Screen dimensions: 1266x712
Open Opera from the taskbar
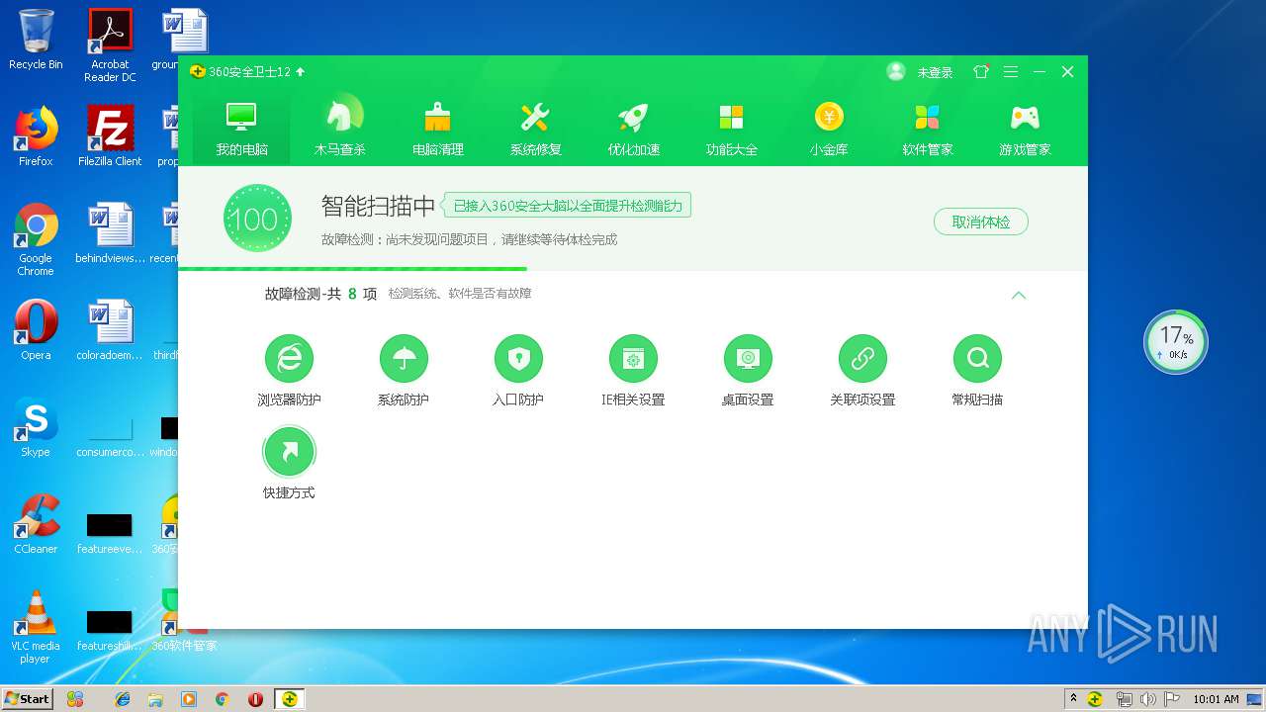(x=255, y=699)
